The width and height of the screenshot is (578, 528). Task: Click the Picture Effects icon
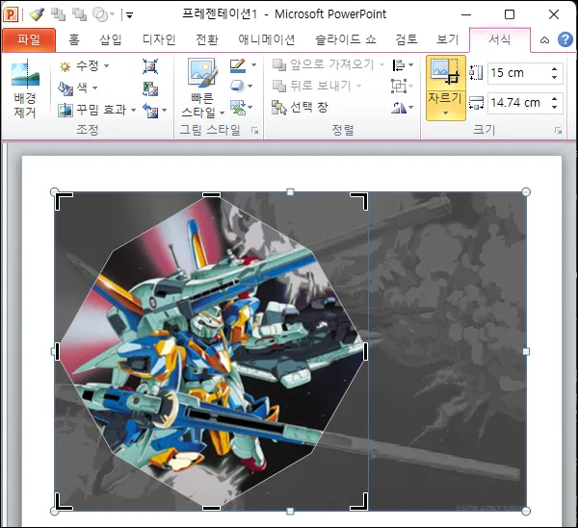237,87
